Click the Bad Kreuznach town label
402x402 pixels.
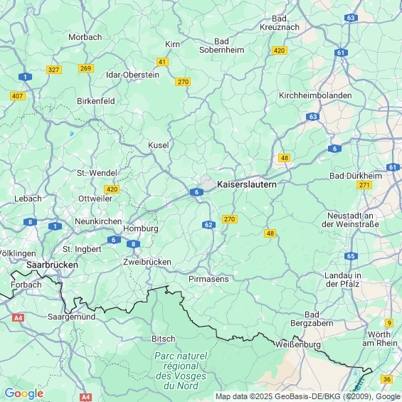click(279, 23)
